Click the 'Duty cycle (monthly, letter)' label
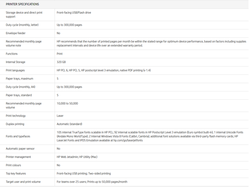The width and height of the screenshot is (249, 187). (x=22, y=25)
